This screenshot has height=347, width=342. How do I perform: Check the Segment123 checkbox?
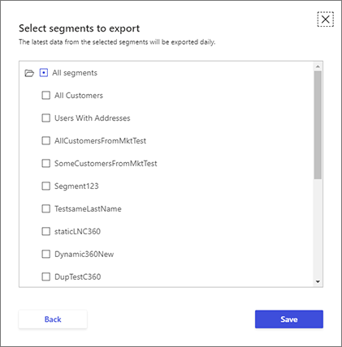45,186
